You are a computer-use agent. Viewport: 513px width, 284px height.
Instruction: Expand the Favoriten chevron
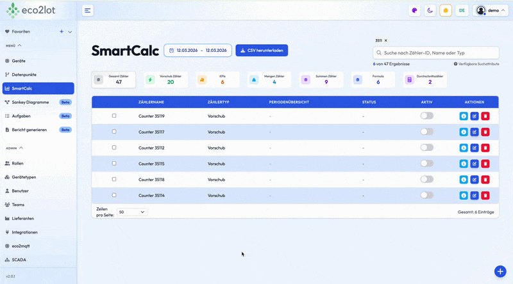[x=70, y=32]
